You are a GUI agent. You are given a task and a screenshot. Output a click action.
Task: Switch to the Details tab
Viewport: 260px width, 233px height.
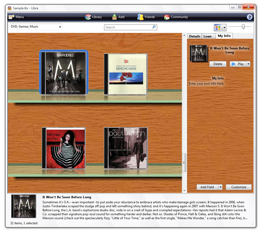[195, 36]
